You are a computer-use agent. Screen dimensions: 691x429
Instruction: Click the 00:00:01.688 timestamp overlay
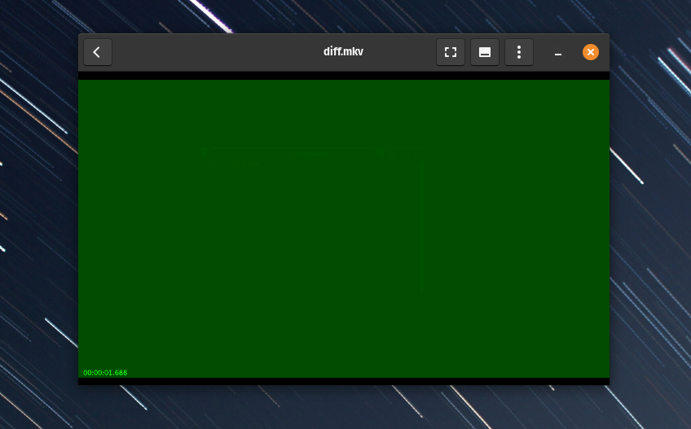[105, 373]
